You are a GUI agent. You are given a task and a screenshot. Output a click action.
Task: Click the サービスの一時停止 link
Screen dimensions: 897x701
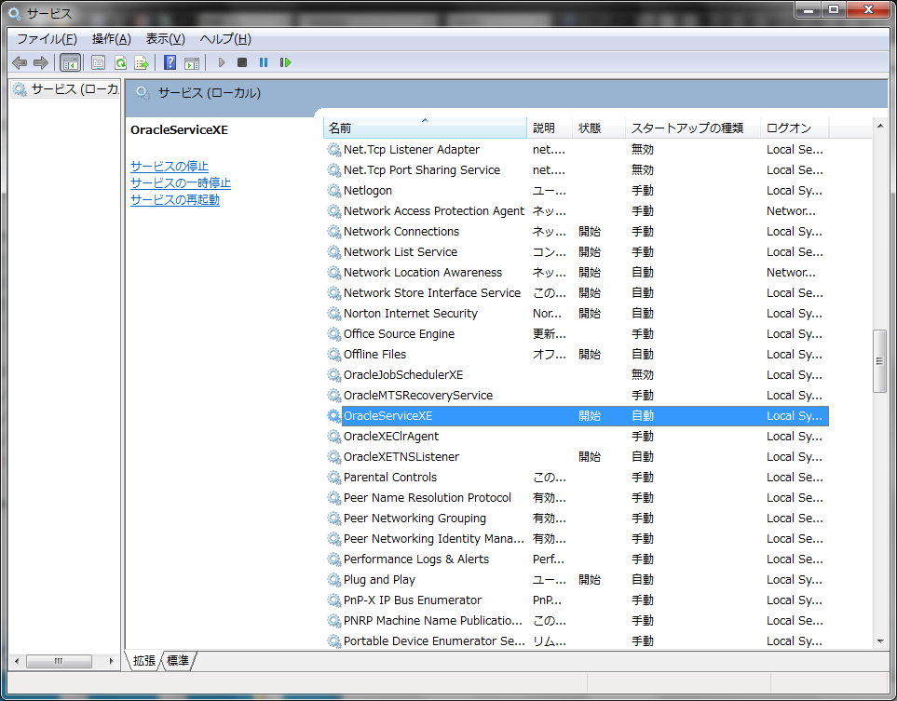click(180, 183)
